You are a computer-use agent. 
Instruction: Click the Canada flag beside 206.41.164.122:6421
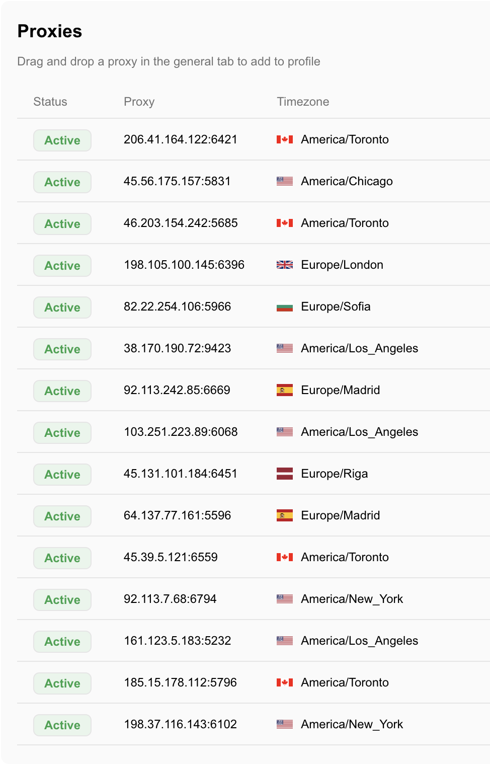285,139
